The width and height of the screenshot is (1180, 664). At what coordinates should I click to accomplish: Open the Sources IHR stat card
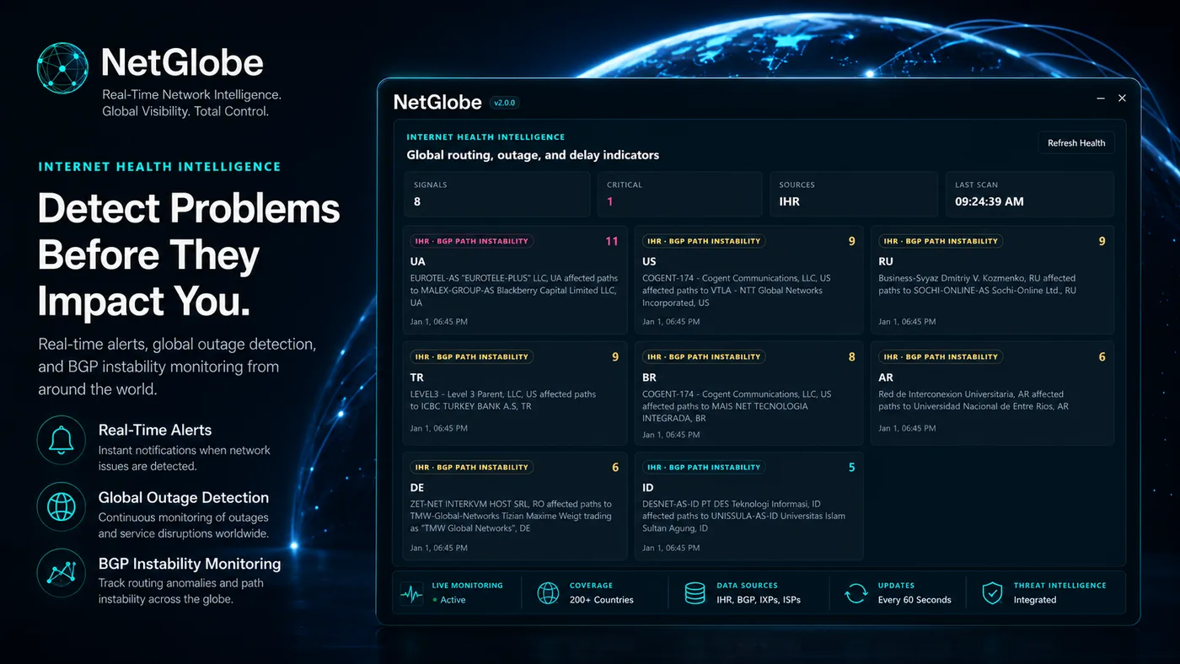(854, 195)
